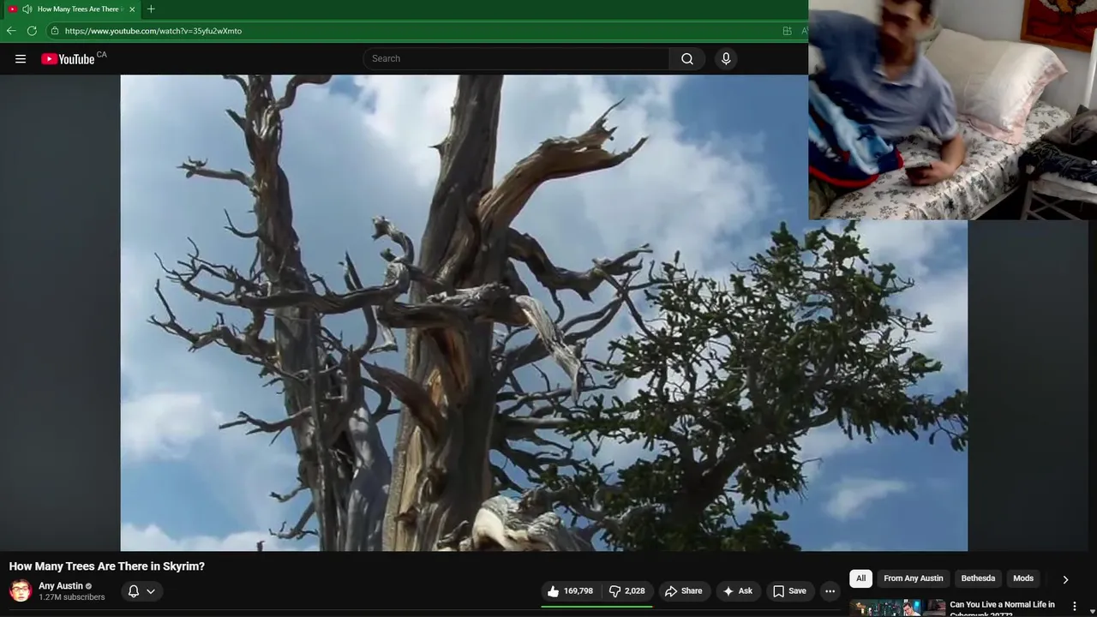1097x617 pixels.
Task: Reload the page with the refresh icon
Action: point(32,31)
